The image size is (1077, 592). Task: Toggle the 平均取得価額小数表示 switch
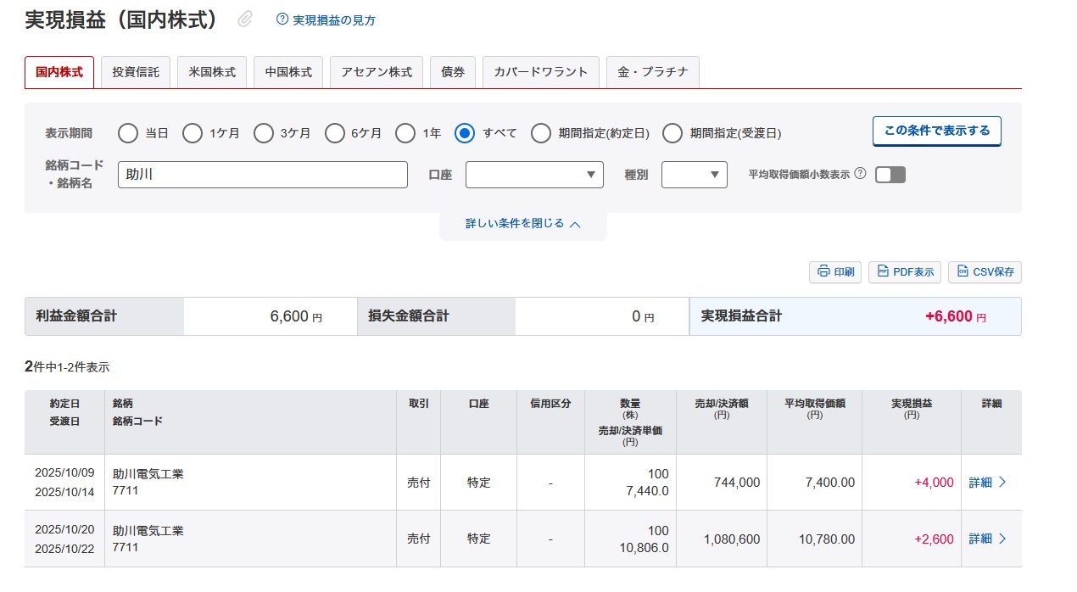[x=890, y=175]
